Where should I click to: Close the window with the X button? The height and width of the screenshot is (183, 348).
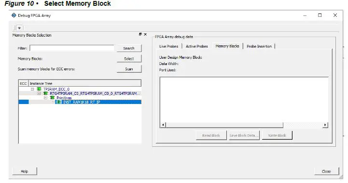point(335,15)
